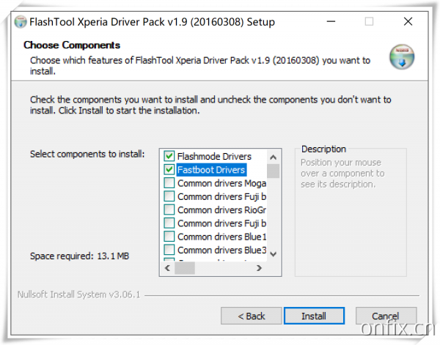Viewport: 440px width, 345px height.
Task: Uncheck the Fastboot Drivers checkbox
Action: coord(169,170)
